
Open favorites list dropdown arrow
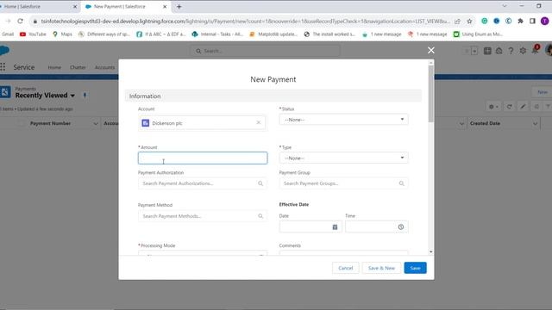pyautogui.click(x=474, y=51)
